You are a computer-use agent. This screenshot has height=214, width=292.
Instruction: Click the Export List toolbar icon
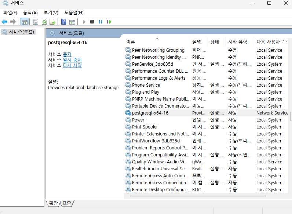(x=52, y=22)
